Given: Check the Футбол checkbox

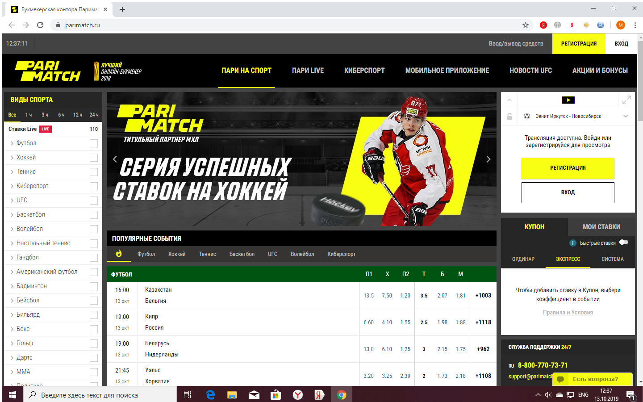Looking at the screenshot, I should [x=94, y=143].
